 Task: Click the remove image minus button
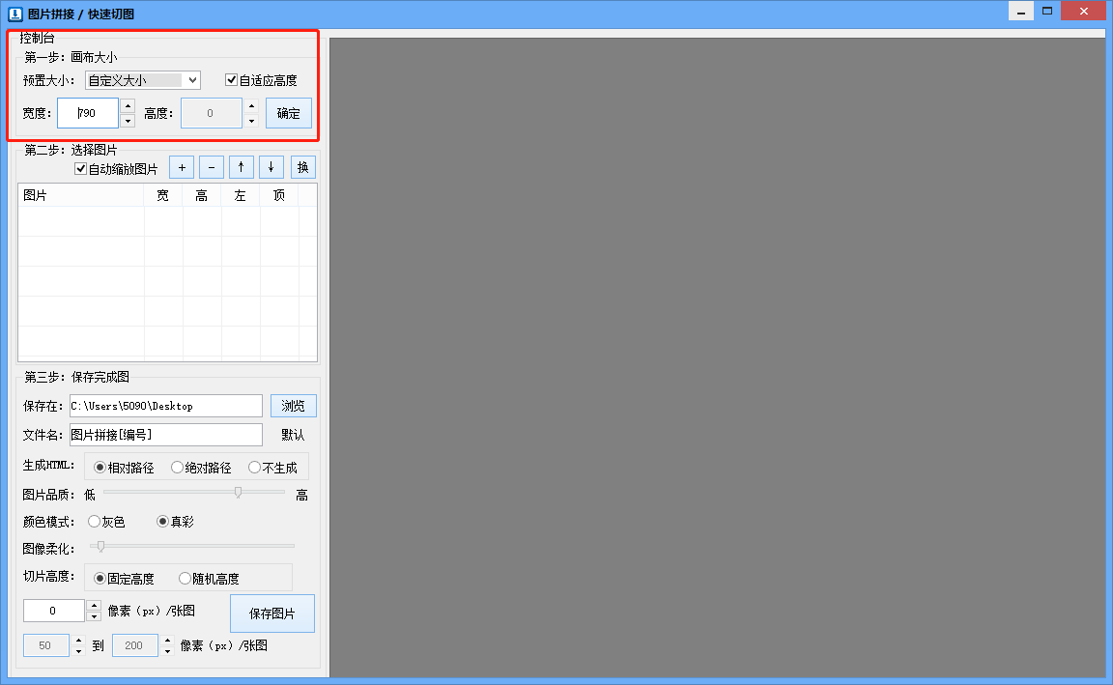212,167
